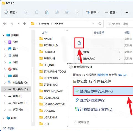The image size is (133, 131).
Task: Click the Copy icon in toolbar
Action: point(37,12)
